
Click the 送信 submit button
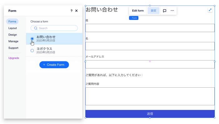(150, 114)
